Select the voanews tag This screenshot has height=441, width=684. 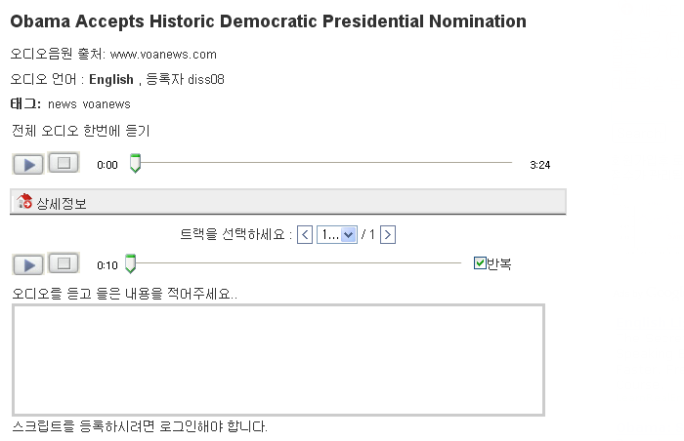point(107,104)
